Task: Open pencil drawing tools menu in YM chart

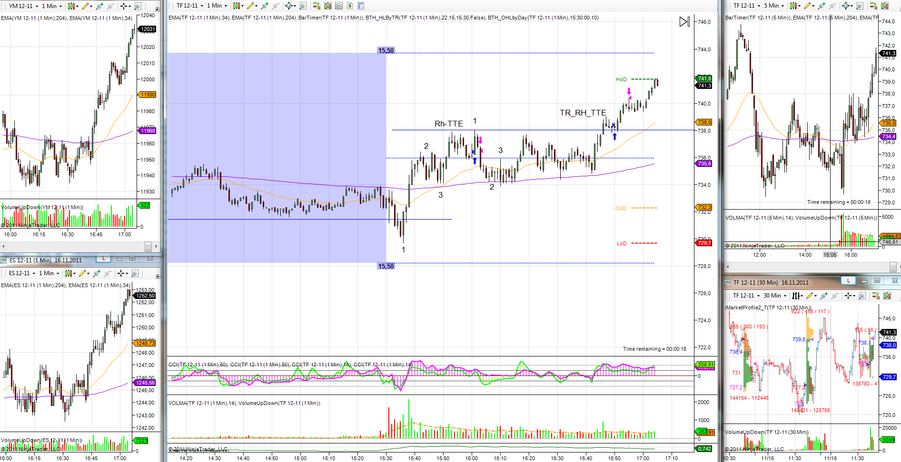Action: coord(87,6)
